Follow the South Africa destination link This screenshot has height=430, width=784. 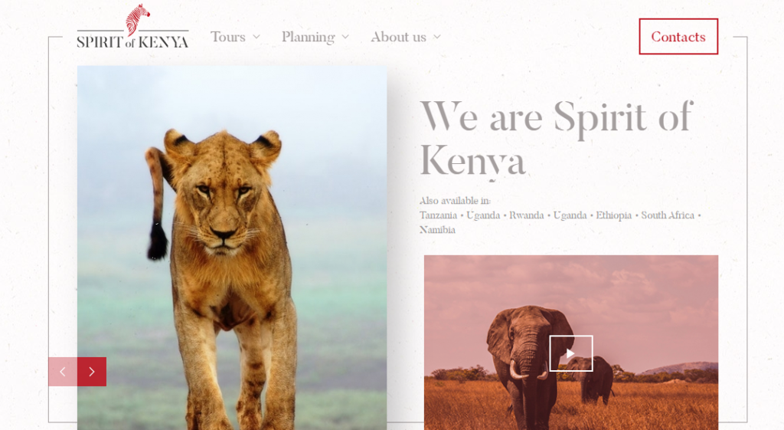click(668, 215)
